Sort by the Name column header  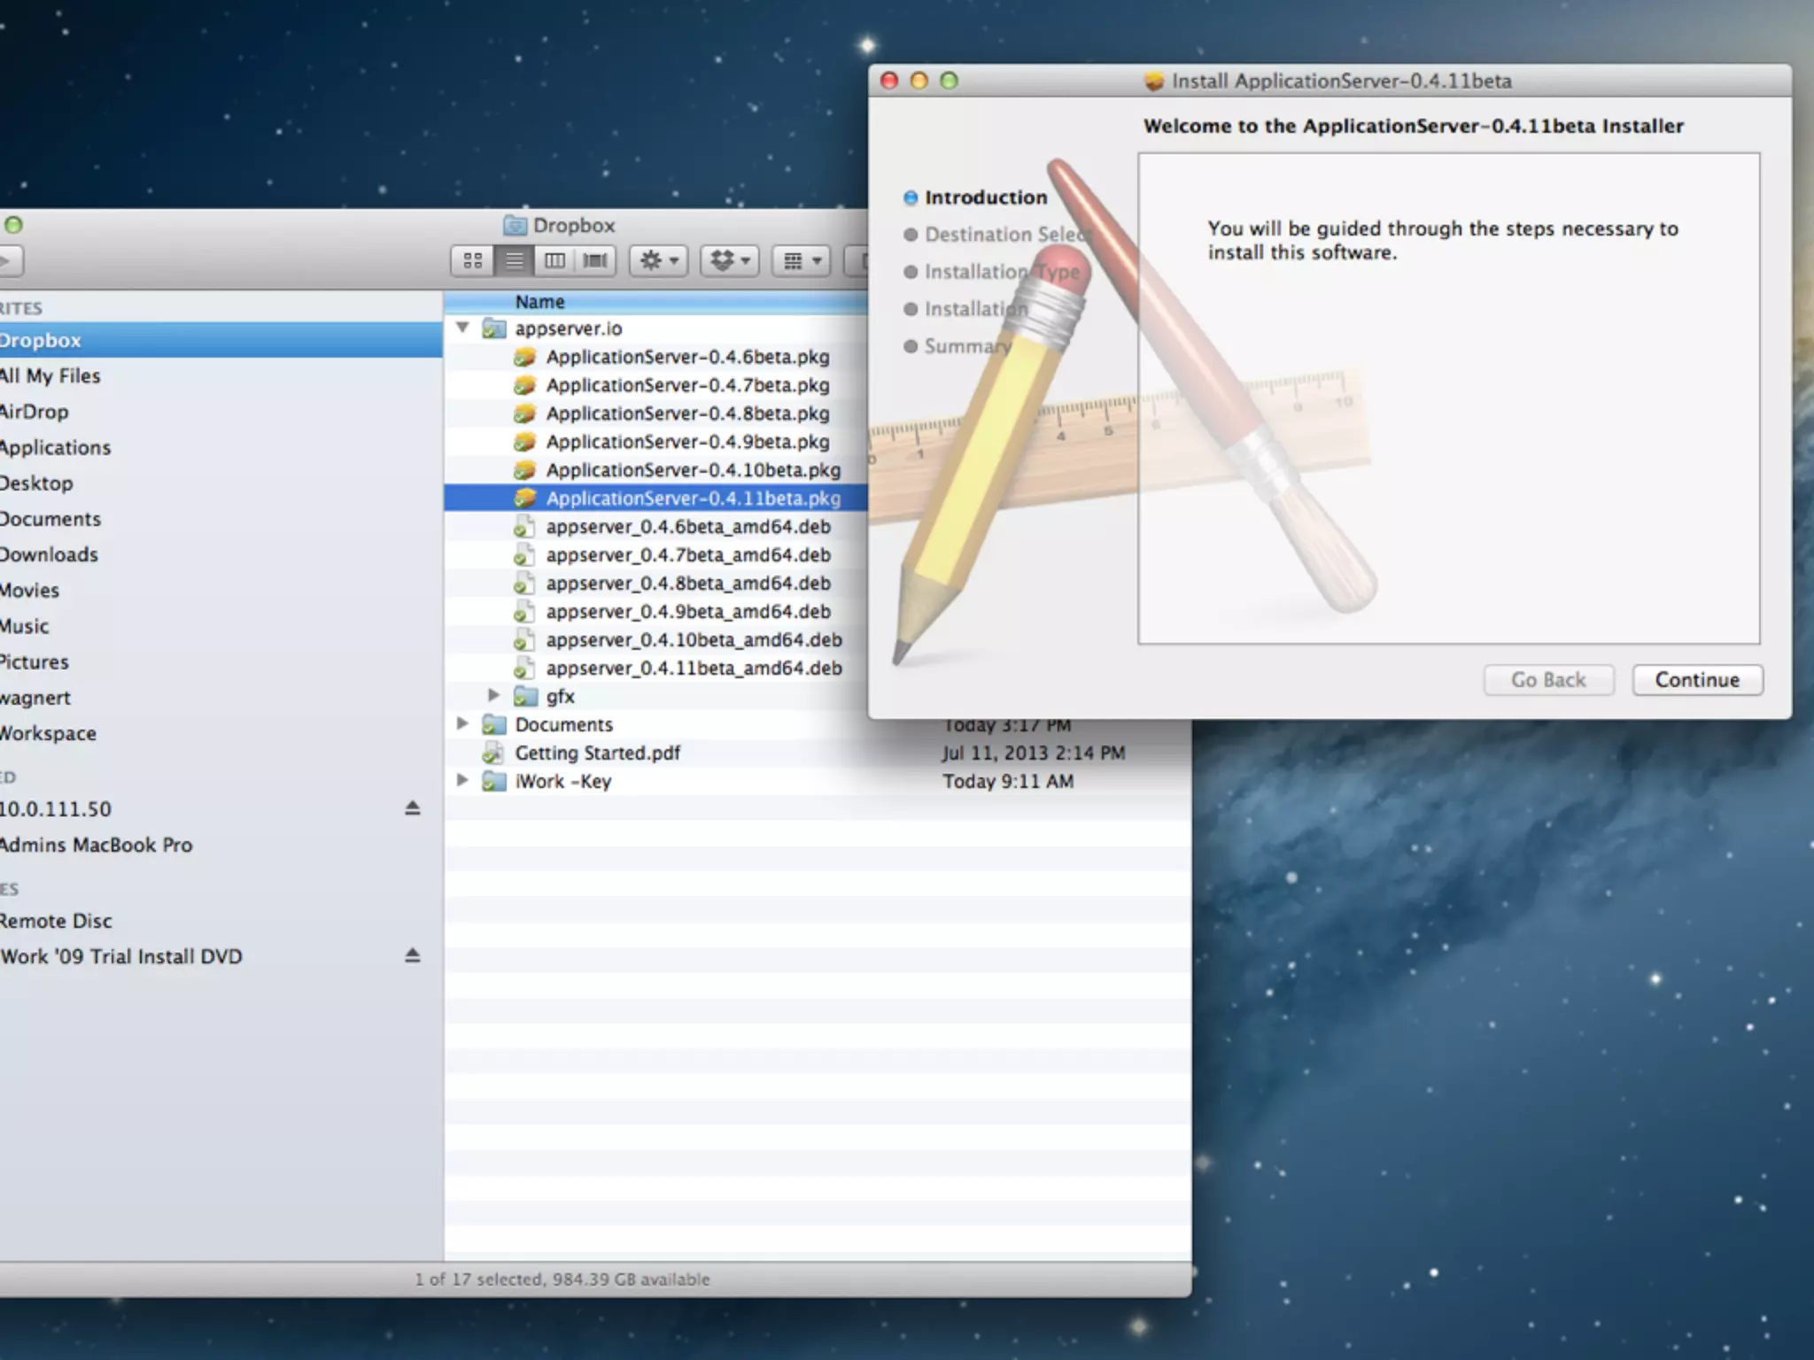click(x=655, y=302)
